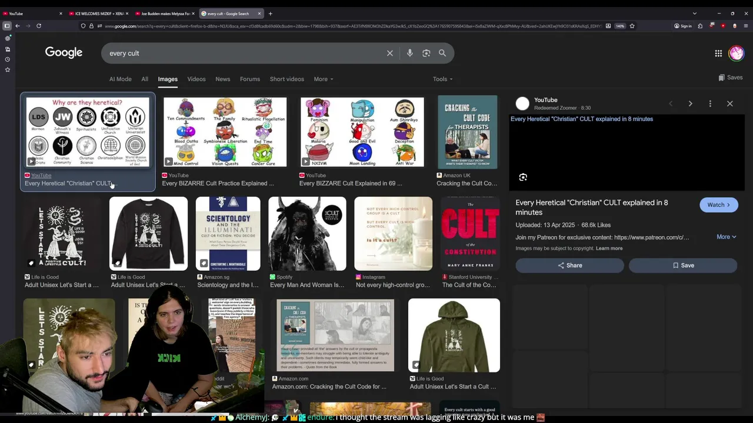This screenshot has width=753, height=423.
Task: Switch to 'Joe Budden makes Melyssa' tab
Action: 164,14
